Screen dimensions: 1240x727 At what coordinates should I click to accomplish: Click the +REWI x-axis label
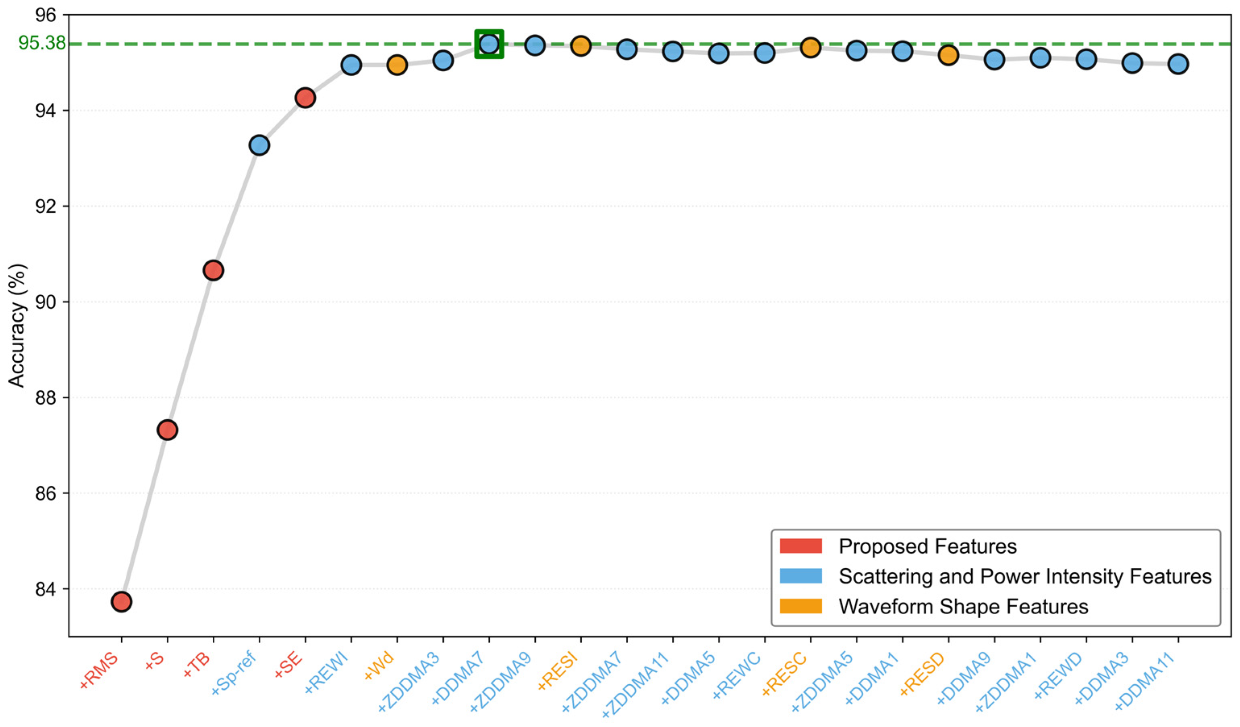coord(327,673)
